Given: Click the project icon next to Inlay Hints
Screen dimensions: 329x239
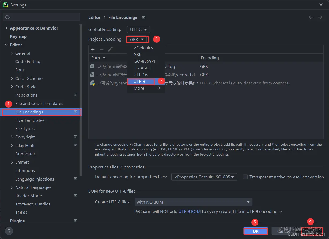Looking at the screenshot, I should point(75,145).
